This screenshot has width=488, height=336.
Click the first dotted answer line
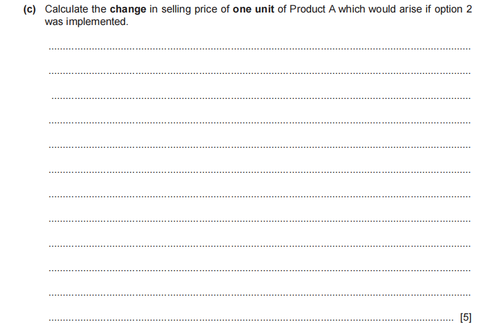pos(260,49)
